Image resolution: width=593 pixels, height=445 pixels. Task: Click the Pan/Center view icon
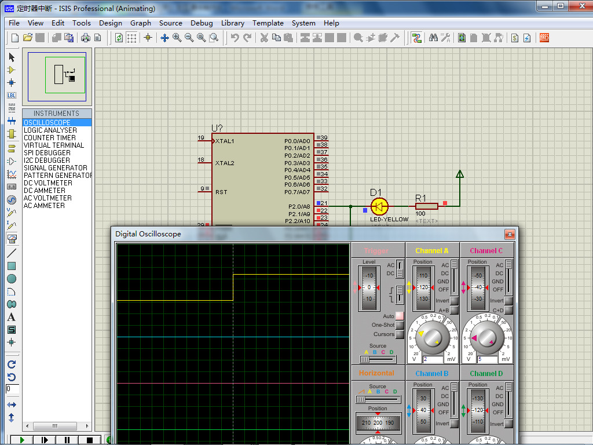[x=164, y=38]
